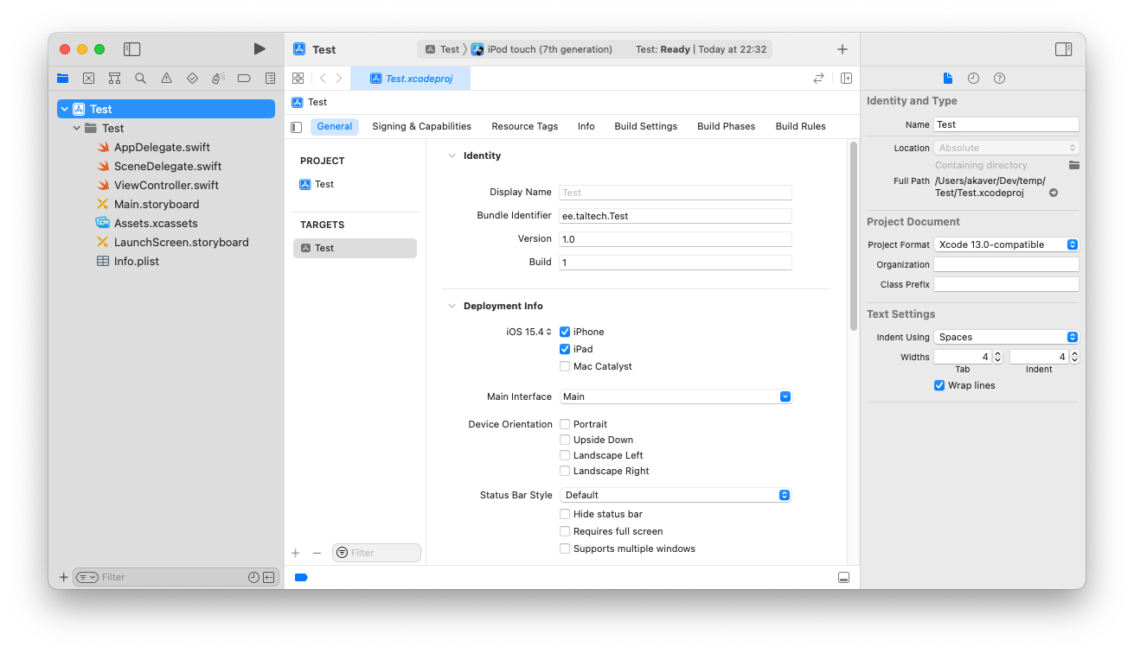1134x653 pixels.
Task: Open the Location Absolute dropdown
Action: point(1007,148)
